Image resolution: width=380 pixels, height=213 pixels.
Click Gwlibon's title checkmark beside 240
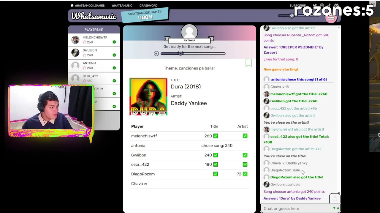216,155
